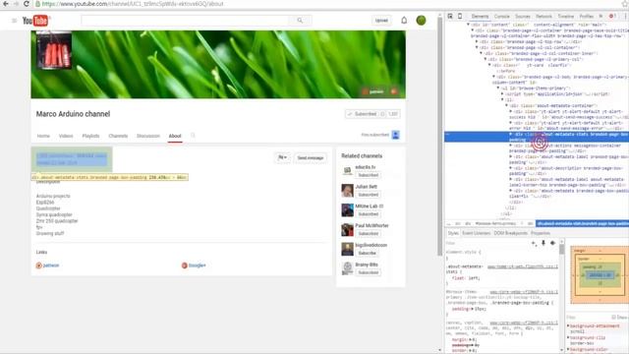This screenshot has width=629, height=354.
Task: Click the browser address bar URL
Action: click(x=133, y=4)
